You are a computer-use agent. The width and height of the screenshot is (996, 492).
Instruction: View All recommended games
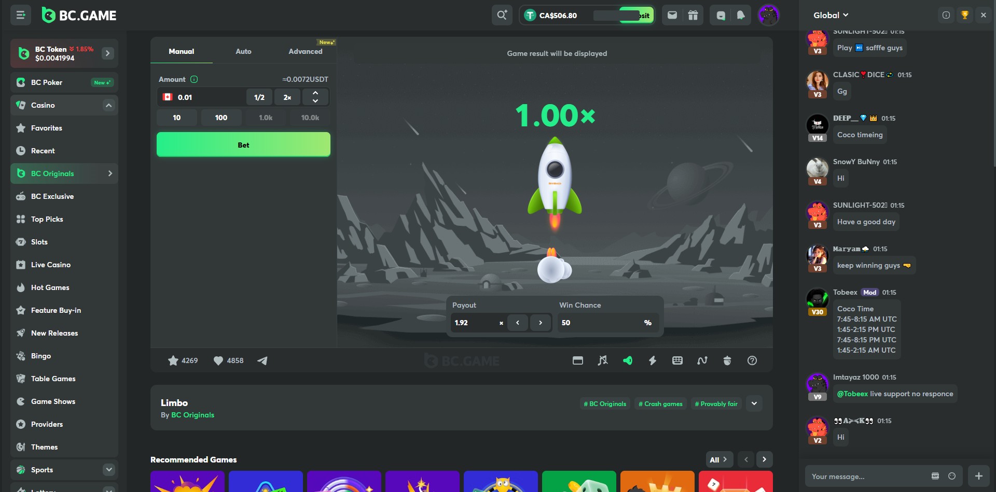click(718, 459)
